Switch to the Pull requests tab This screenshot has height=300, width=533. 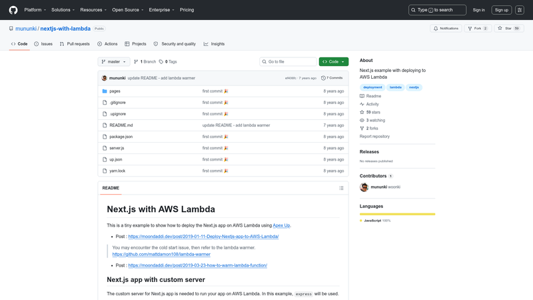tap(75, 44)
